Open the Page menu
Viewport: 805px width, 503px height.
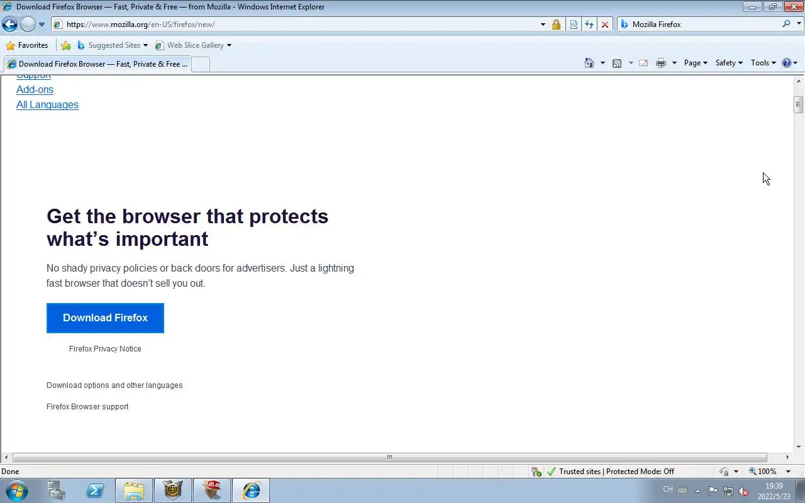coord(696,63)
